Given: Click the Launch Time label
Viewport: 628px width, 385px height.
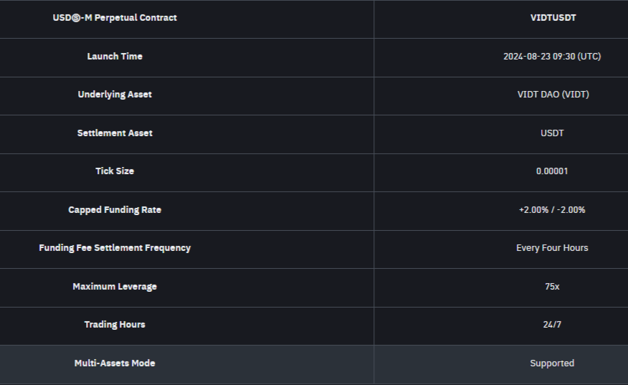Looking at the screenshot, I should tap(115, 56).
